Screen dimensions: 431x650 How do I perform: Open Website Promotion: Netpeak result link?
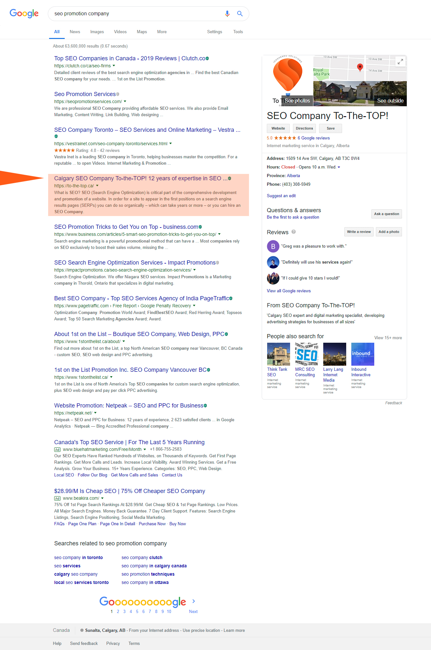tap(129, 406)
